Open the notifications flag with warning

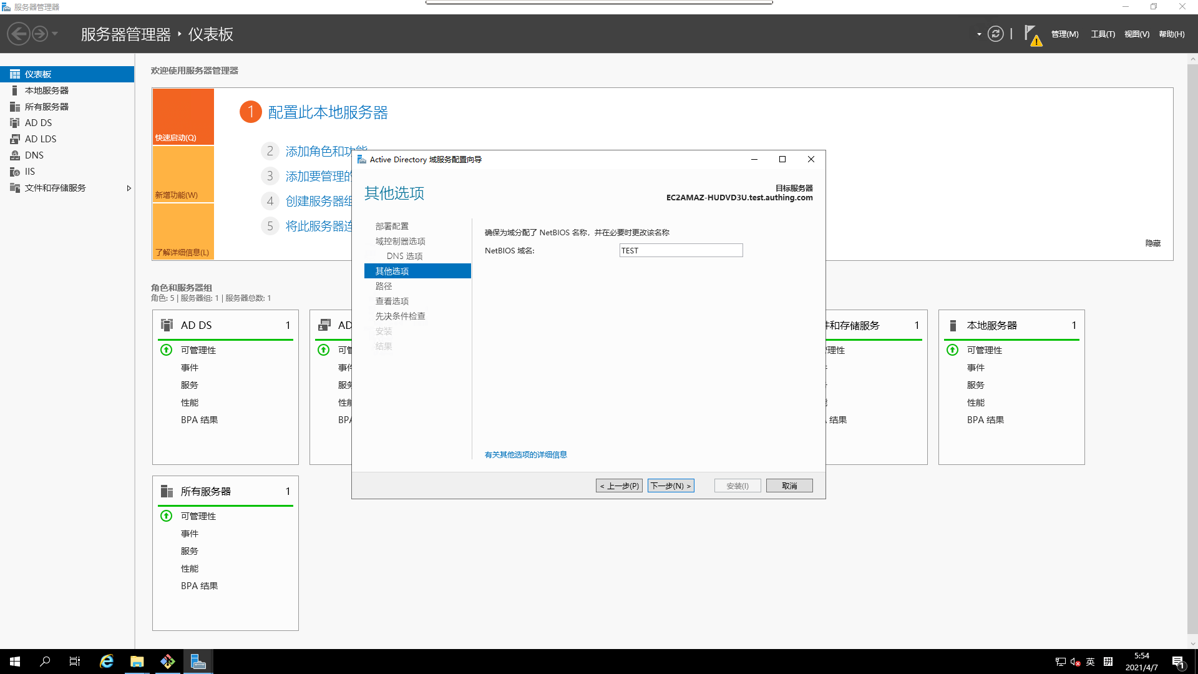click(1031, 35)
